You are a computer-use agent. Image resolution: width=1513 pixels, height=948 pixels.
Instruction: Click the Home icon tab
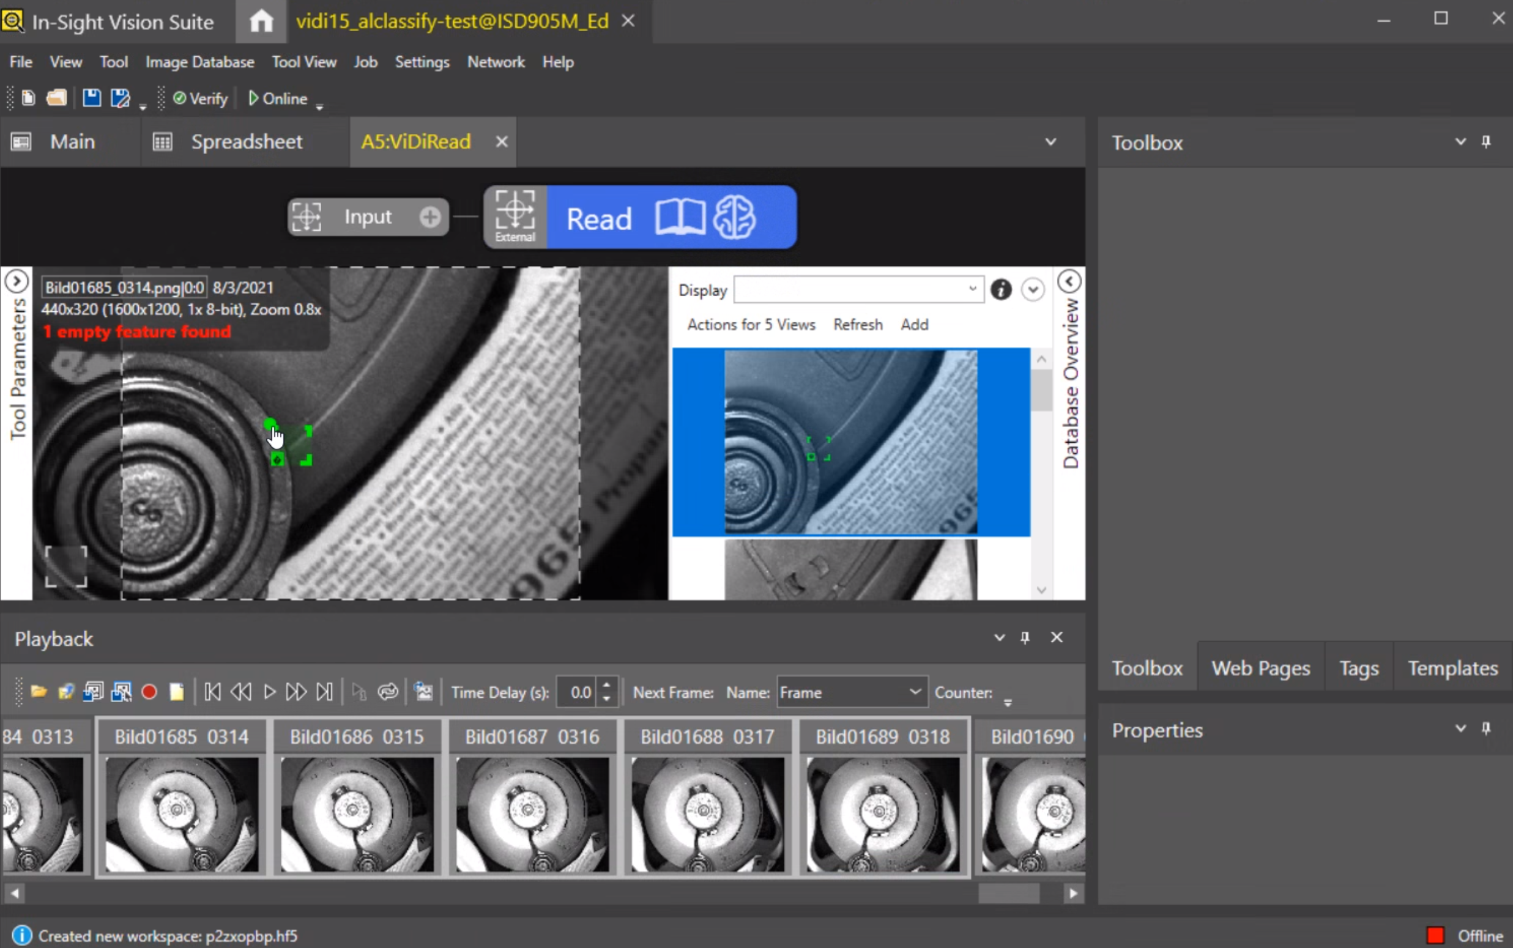261,21
